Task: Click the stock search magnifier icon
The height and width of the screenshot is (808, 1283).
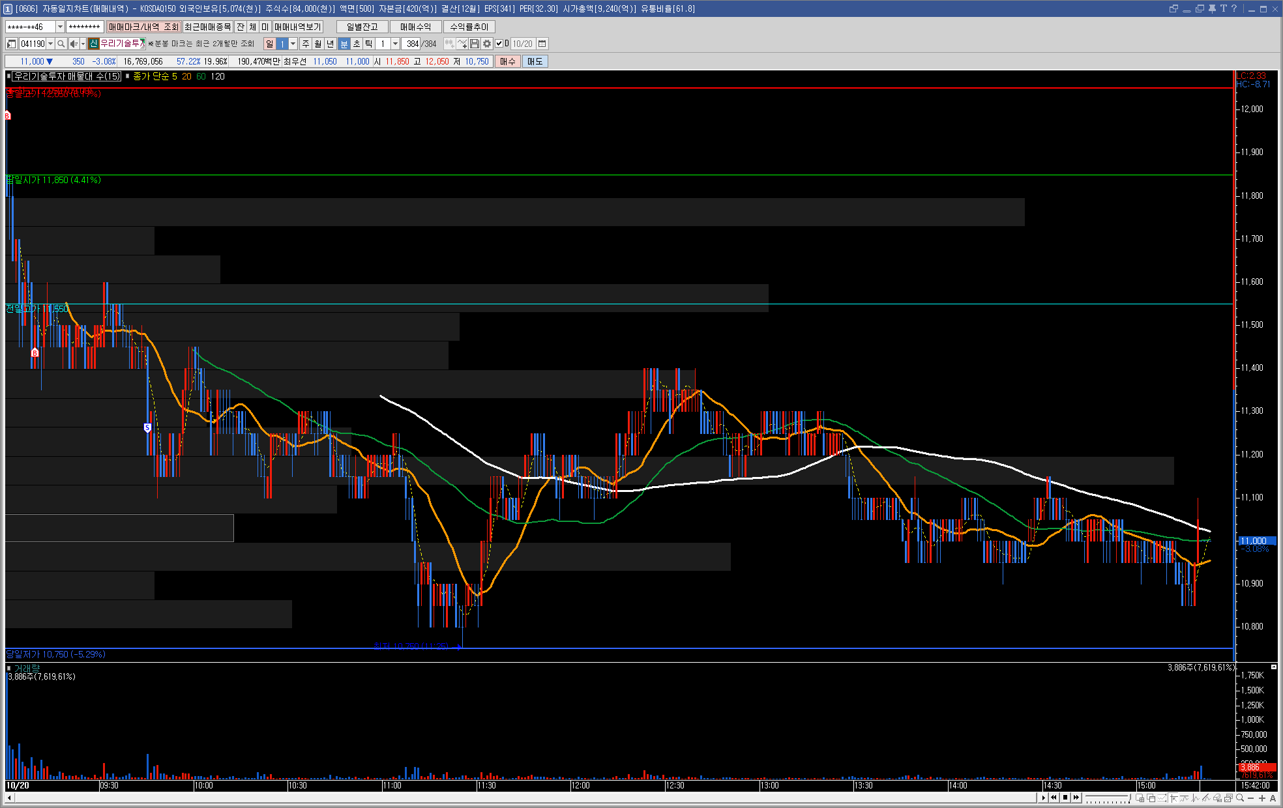Action: click(x=61, y=44)
